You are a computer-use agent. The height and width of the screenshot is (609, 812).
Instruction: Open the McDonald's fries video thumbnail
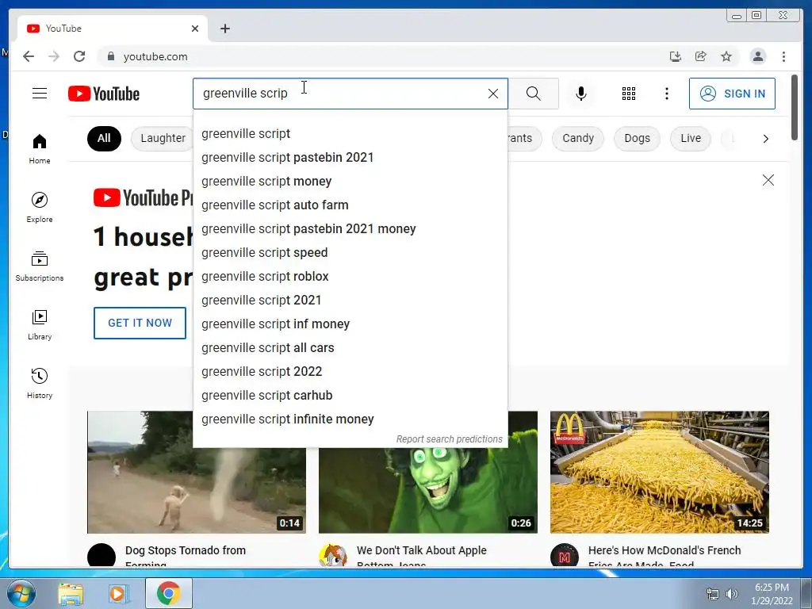(x=659, y=473)
